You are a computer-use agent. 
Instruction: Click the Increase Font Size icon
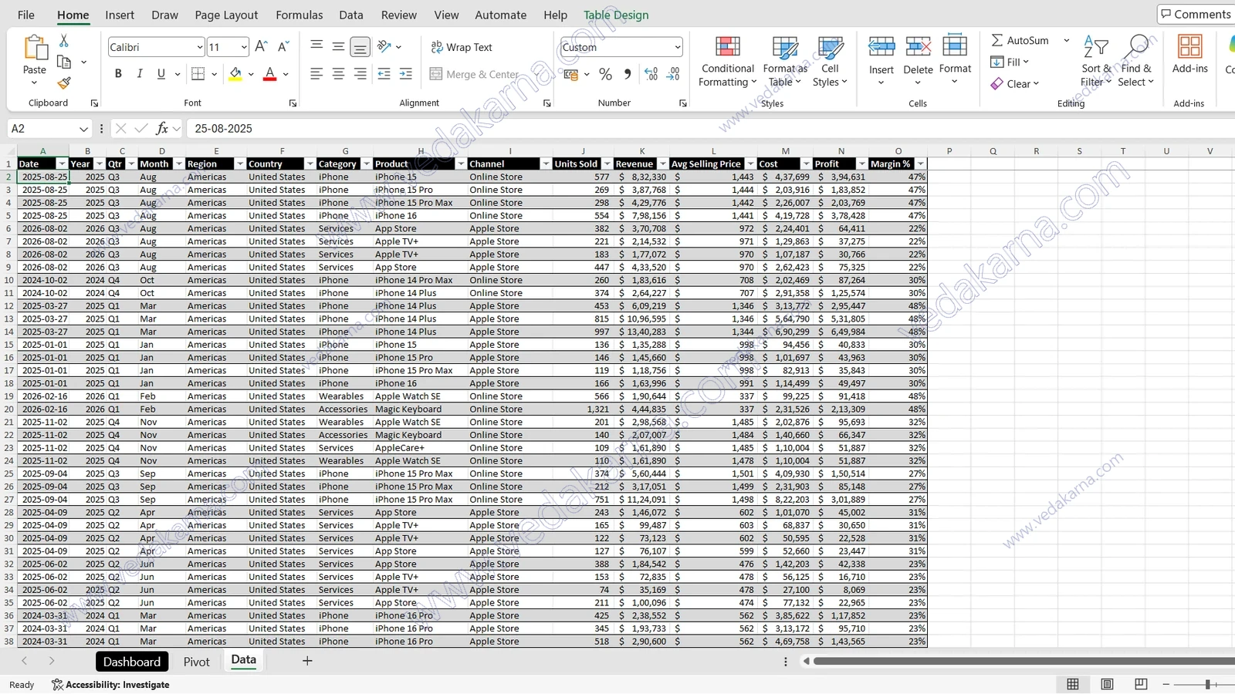[x=261, y=47]
